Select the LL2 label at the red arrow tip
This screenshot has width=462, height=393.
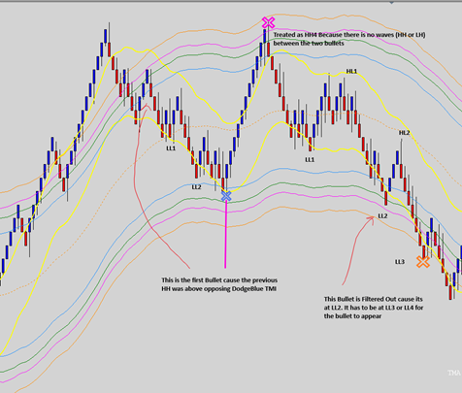coord(382,215)
